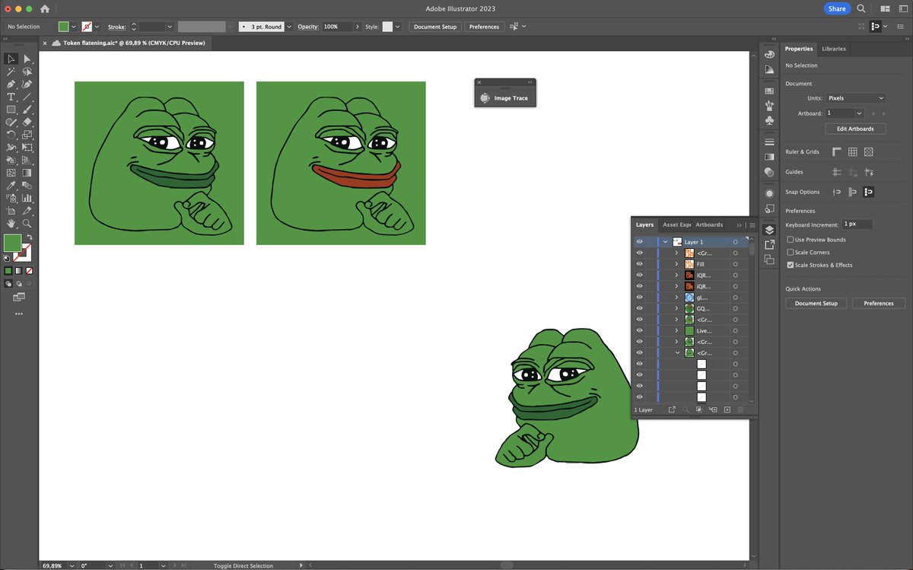Select the Paintbrush tool
913x570 pixels.
tap(27, 110)
